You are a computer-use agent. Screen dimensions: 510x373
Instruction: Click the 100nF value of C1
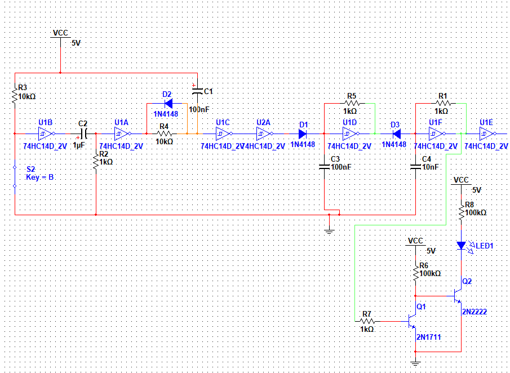(x=199, y=110)
